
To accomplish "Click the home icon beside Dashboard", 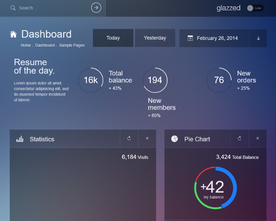I will (13, 34).
